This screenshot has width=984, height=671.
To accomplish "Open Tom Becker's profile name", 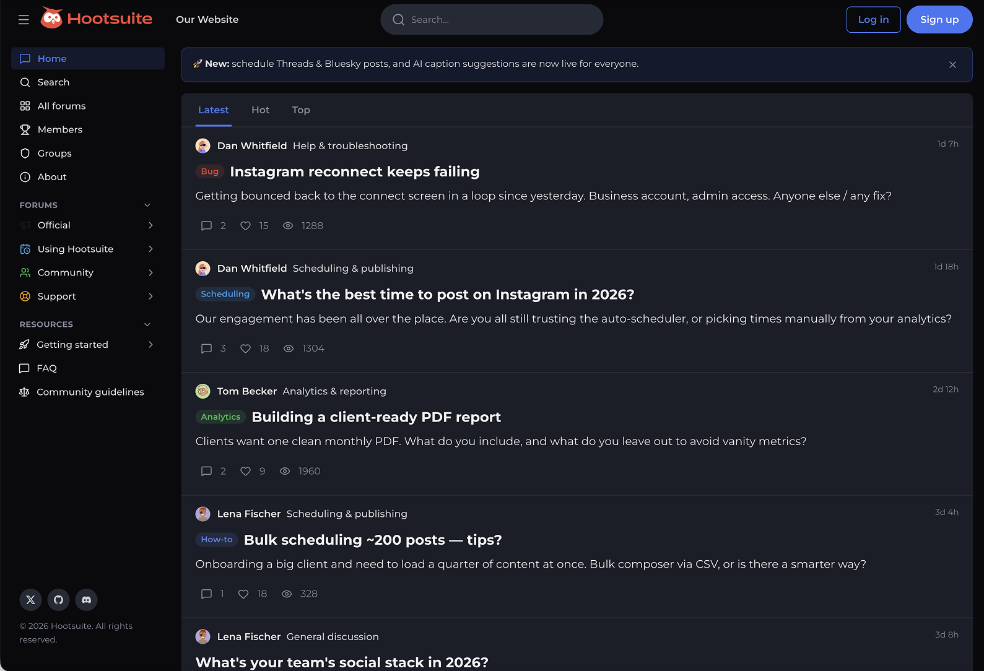I will pos(247,391).
